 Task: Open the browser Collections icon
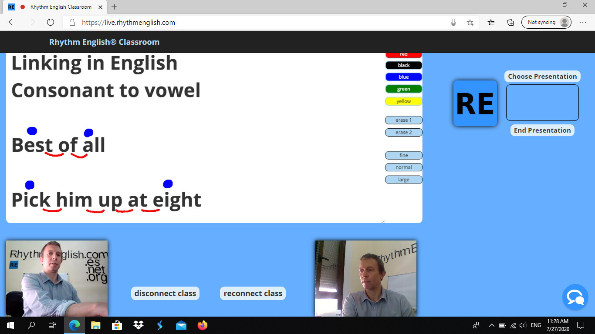tap(510, 22)
